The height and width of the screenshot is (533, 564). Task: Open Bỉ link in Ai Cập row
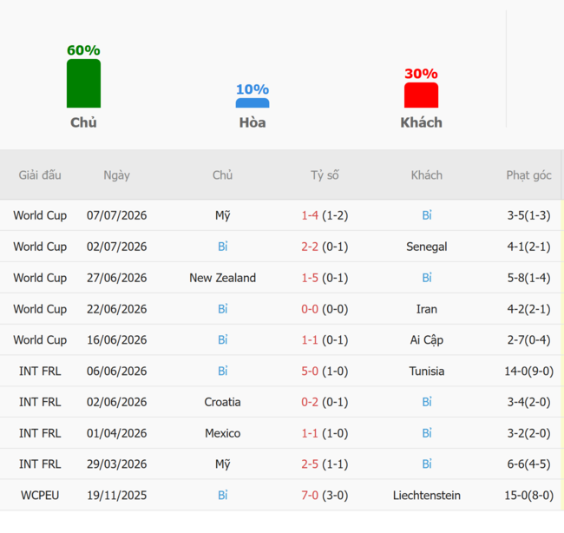point(223,339)
